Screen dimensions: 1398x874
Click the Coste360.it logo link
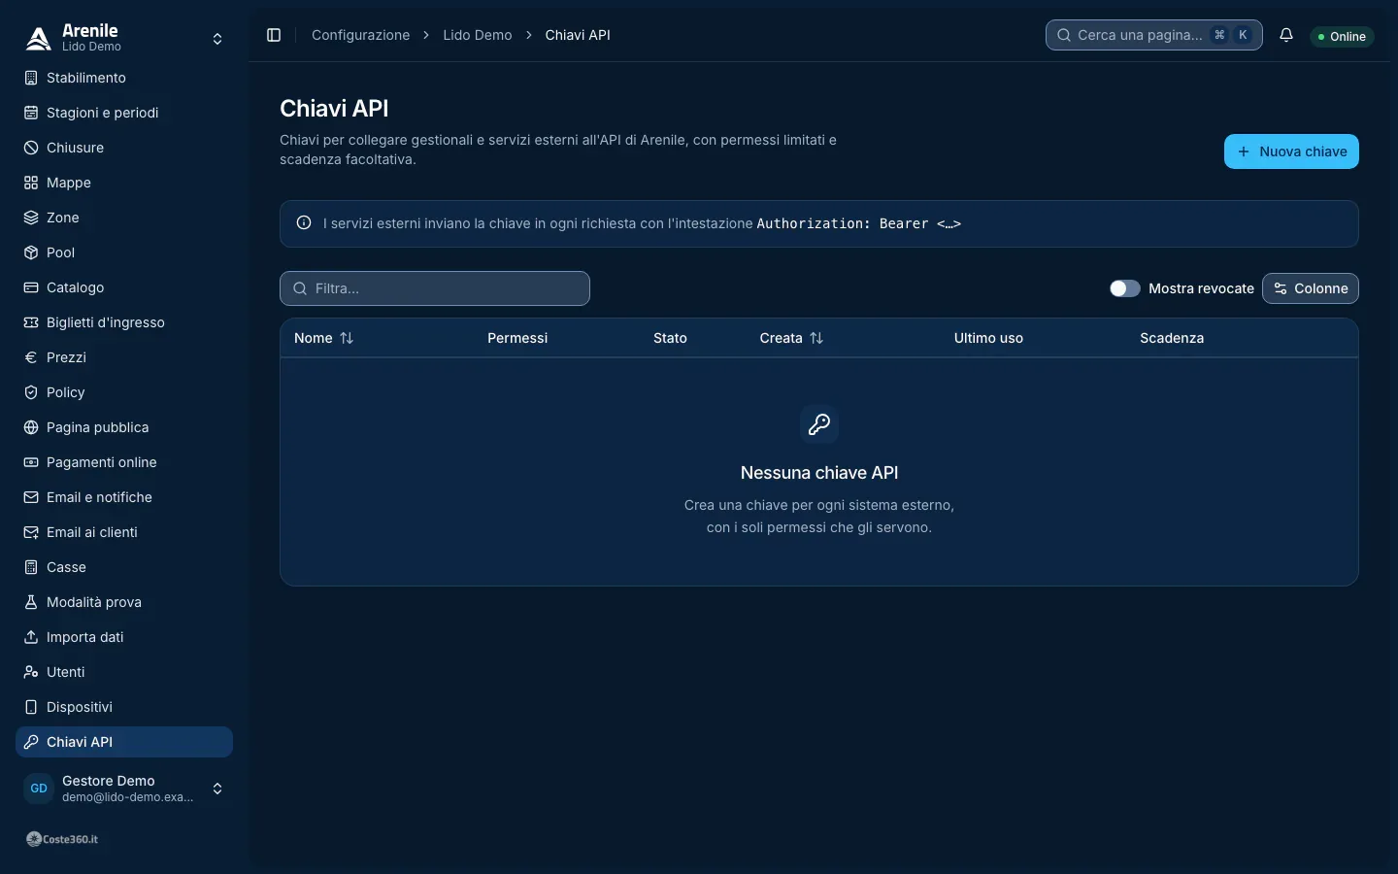(x=62, y=839)
